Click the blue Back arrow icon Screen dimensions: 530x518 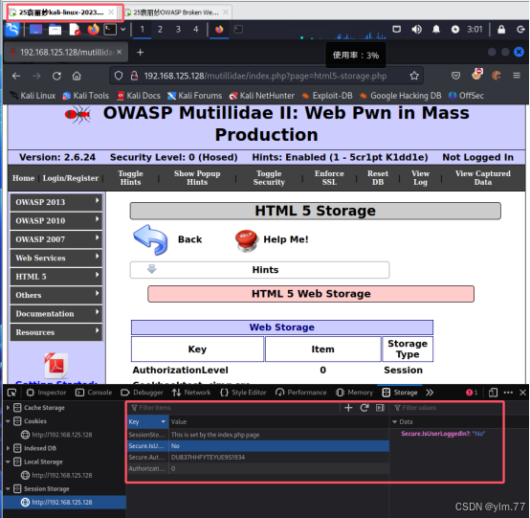(150, 239)
